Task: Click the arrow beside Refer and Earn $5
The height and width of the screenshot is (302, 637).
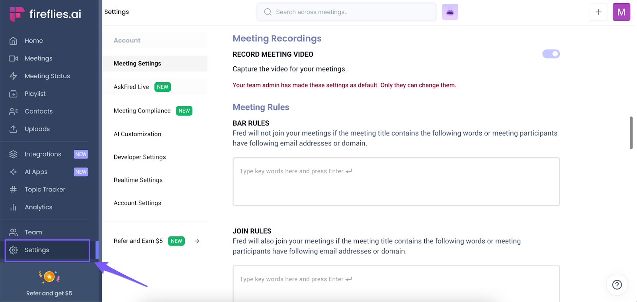Action: (x=197, y=241)
